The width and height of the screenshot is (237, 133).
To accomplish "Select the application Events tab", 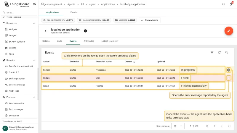I will [73, 41].
